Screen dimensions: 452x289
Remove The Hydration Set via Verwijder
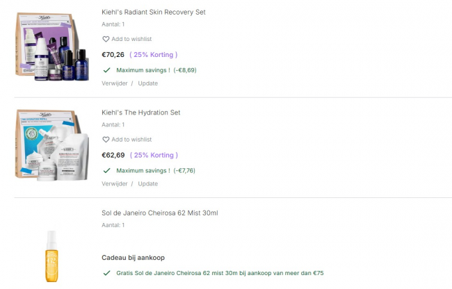click(x=115, y=183)
